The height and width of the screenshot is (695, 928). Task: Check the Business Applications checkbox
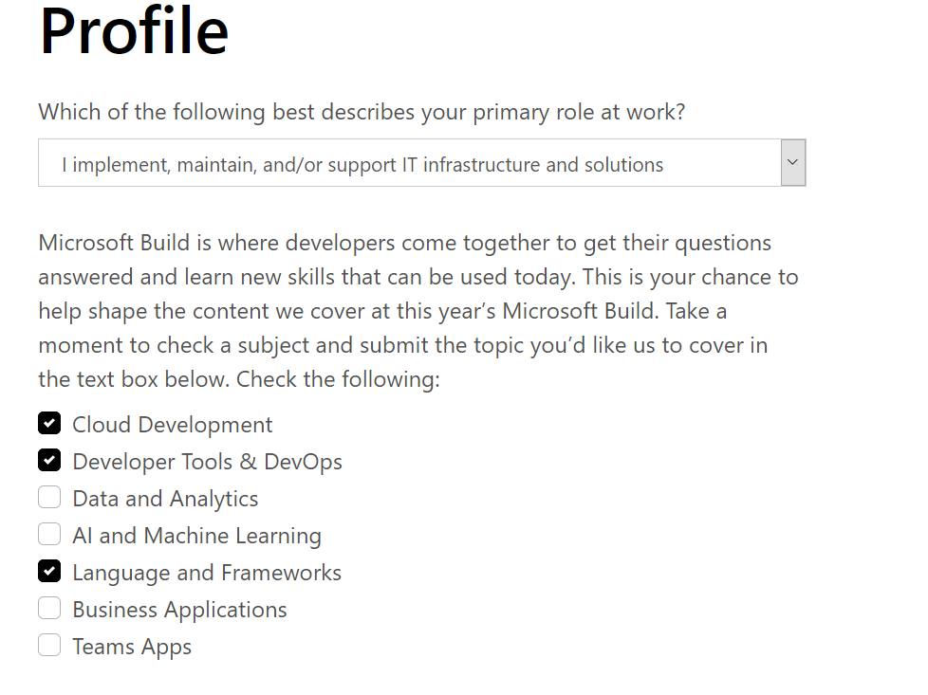point(49,608)
